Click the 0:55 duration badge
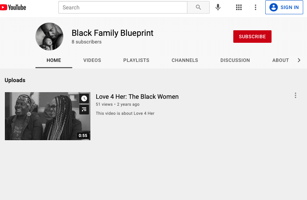Screen dimensions: 307x200 pos(83,136)
